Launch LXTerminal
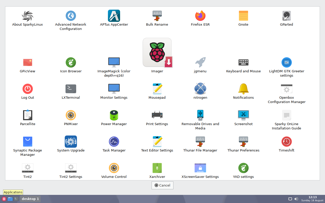The image size is (325, 203). [x=71, y=89]
